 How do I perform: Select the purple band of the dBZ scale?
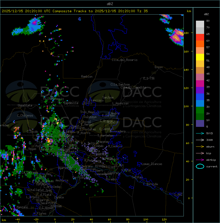(x=200, y=90)
